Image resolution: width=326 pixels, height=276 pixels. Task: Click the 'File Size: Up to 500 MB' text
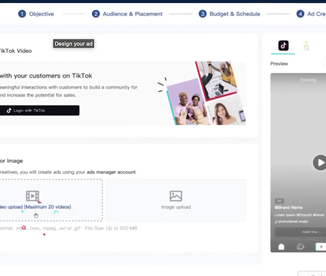pyautogui.click(x=111, y=228)
